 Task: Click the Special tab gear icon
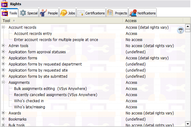pos(23,13)
